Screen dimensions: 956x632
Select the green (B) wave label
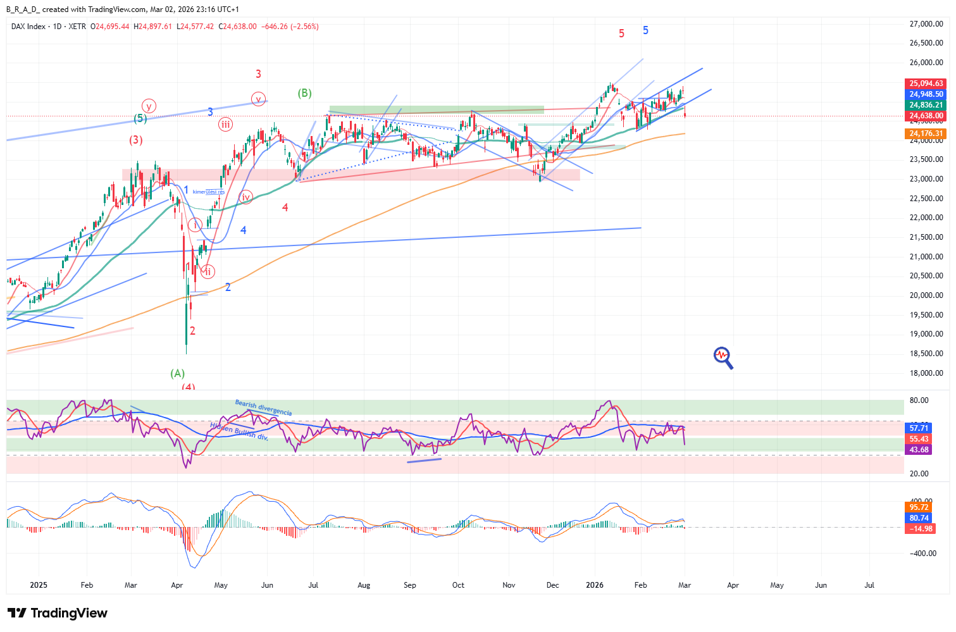point(304,93)
